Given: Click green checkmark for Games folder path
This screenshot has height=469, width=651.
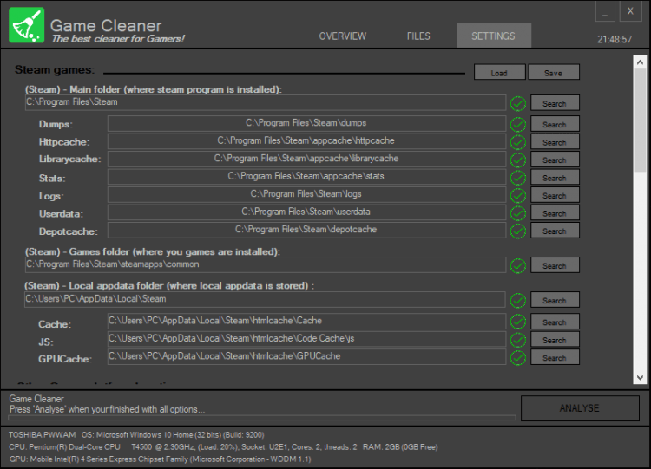Looking at the screenshot, I should click(x=518, y=265).
